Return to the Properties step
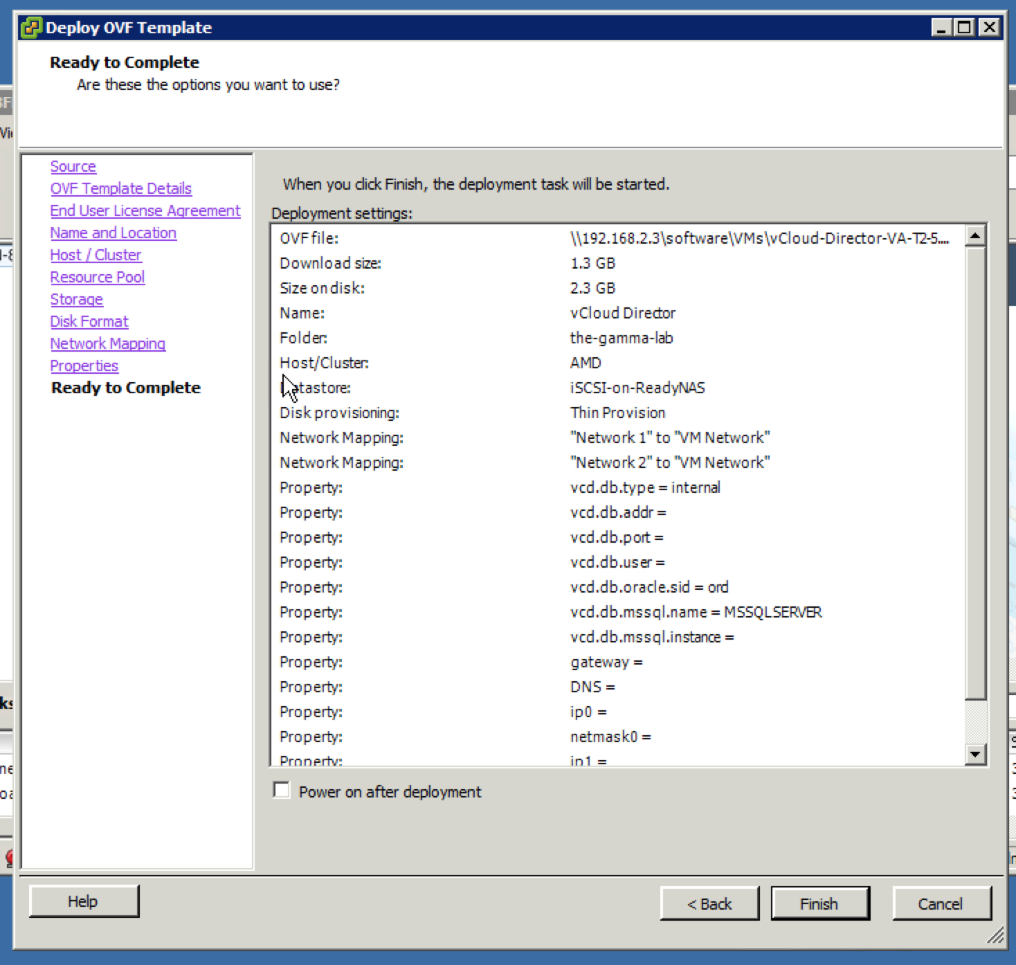The height and width of the screenshot is (965, 1016). (84, 366)
